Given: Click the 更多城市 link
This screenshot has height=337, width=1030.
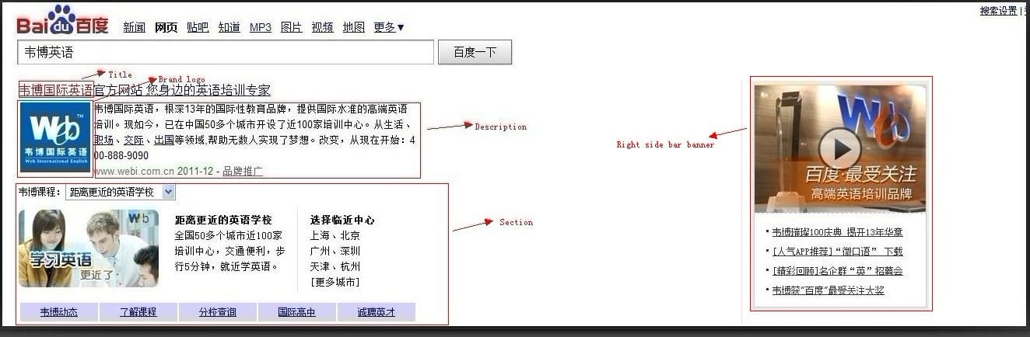Looking at the screenshot, I should click(335, 282).
